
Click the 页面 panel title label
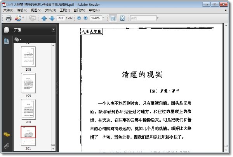tap(17, 30)
